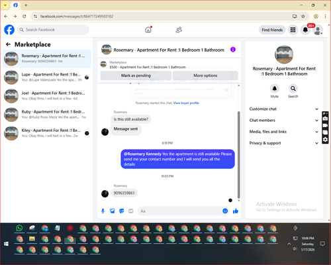Open the View buyer profile link

click(x=186, y=103)
